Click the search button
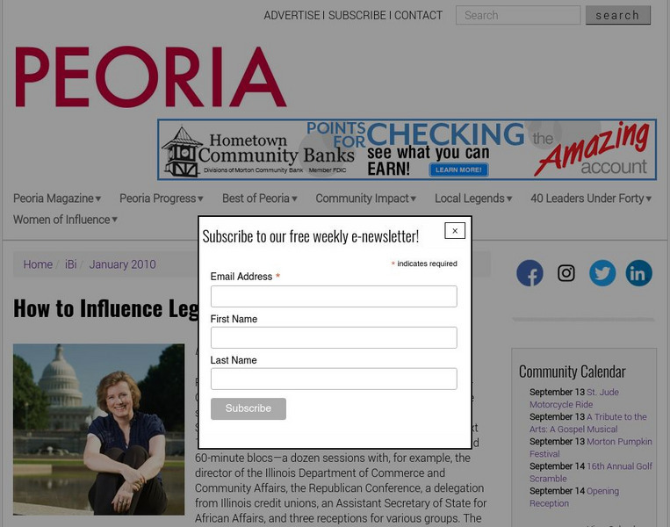 [x=618, y=16]
